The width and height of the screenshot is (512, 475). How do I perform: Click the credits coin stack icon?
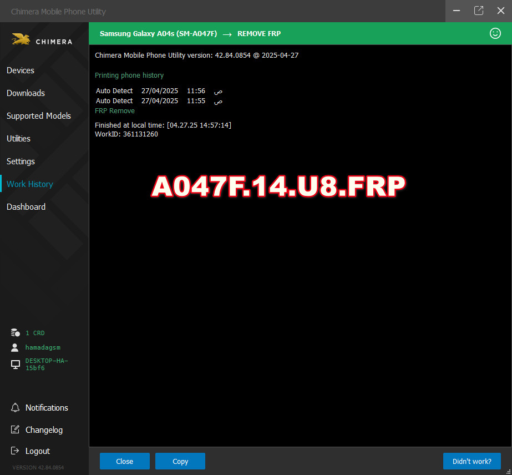coord(16,332)
